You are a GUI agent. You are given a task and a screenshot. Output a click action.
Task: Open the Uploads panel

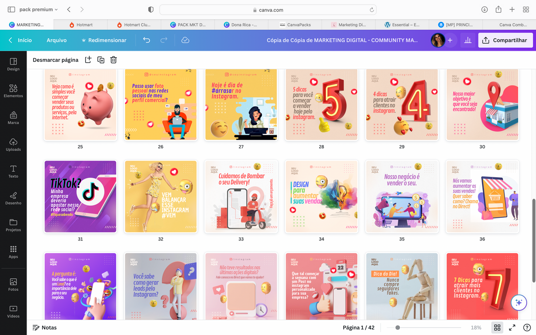13,144
